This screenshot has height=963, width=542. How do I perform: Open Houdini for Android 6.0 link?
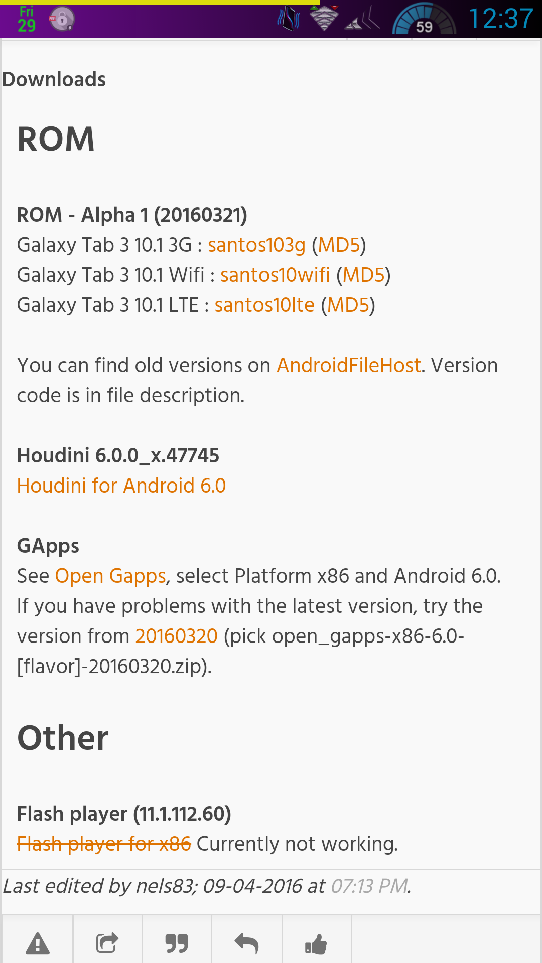tap(121, 486)
